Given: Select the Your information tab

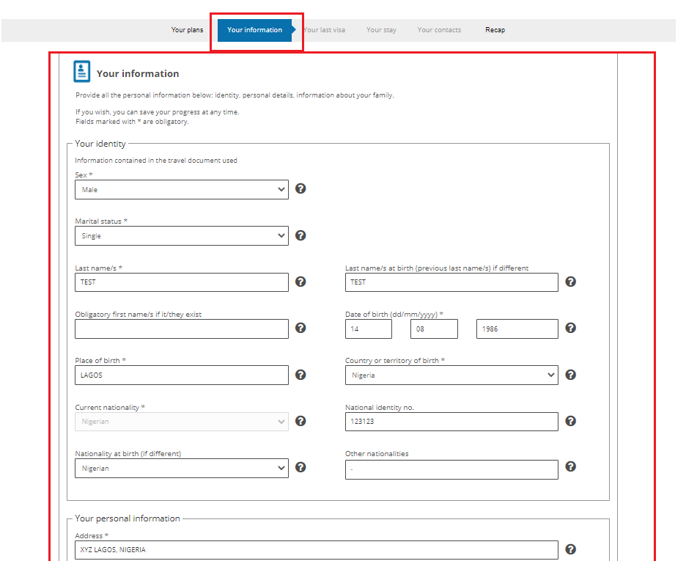Looking at the screenshot, I should coord(254,30).
